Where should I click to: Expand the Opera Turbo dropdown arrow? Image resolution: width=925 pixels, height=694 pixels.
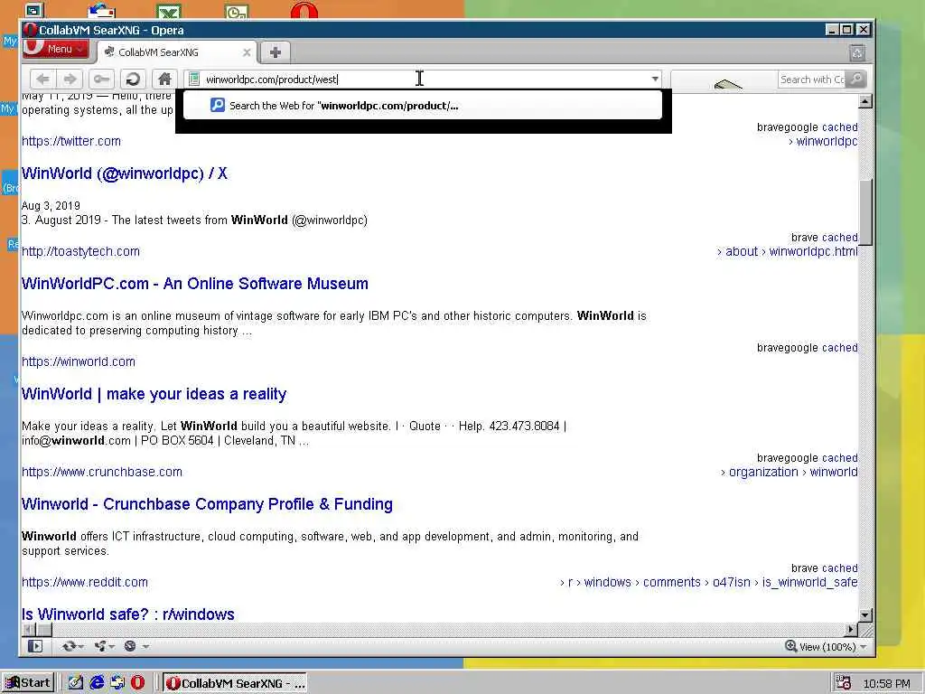(x=145, y=647)
